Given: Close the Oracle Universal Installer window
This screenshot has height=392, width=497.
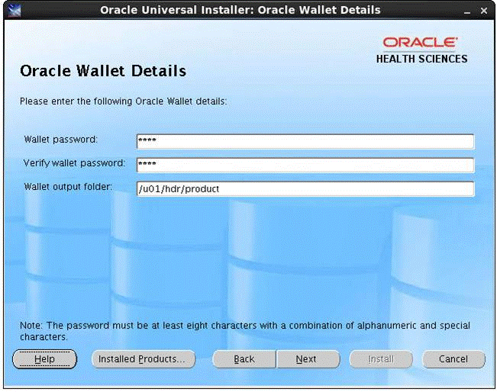Looking at the screenshot, I should click(484, 11).
